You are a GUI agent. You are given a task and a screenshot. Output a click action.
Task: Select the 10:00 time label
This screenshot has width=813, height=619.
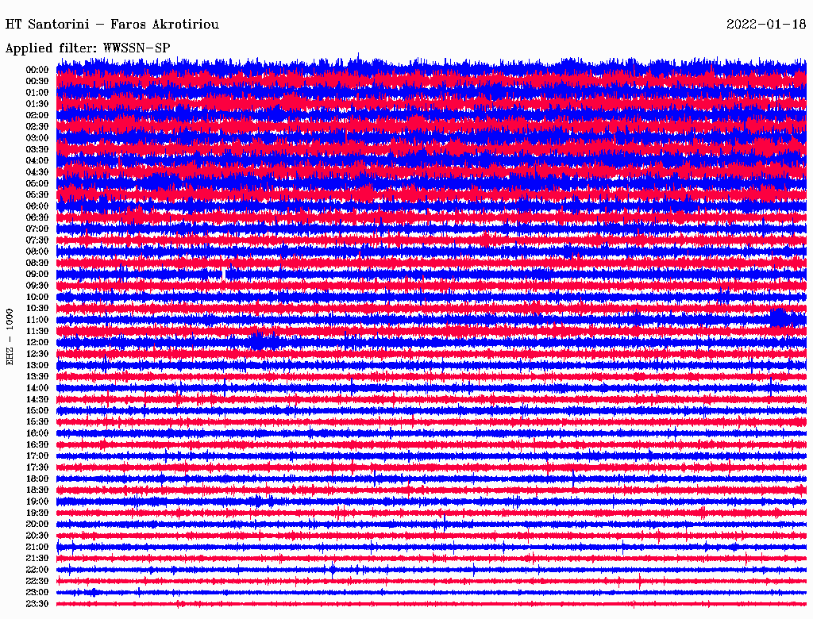click(x=37, y=297)
